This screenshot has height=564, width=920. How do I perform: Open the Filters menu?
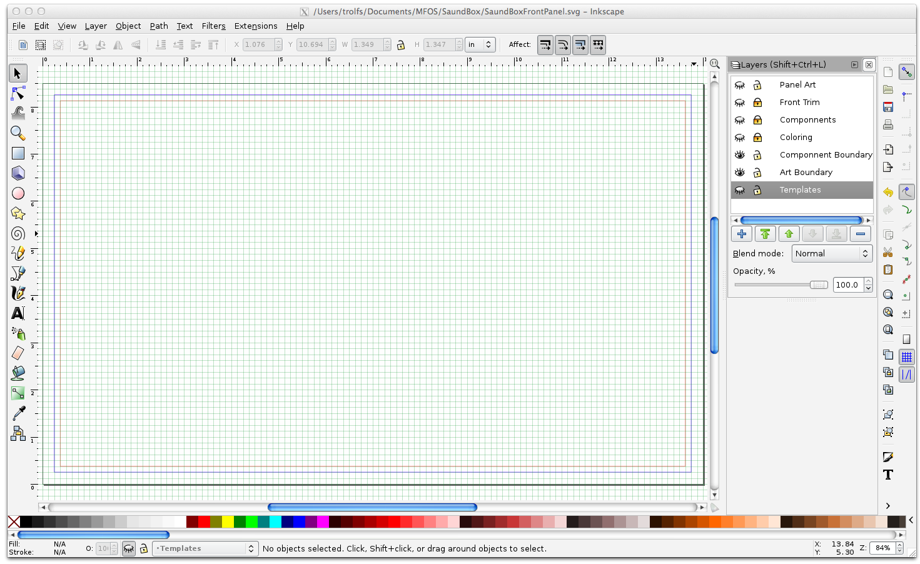click(213, 26)
